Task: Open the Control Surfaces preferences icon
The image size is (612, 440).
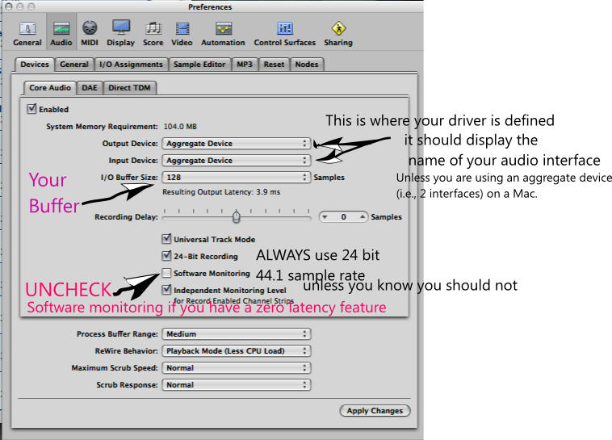Action: click(x=284, y=34)
